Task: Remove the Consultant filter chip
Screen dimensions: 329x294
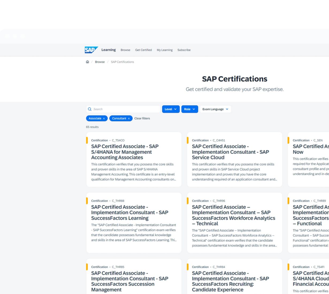Action: 129,118
